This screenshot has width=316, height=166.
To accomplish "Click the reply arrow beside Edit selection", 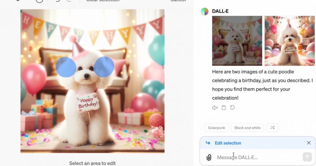I will click(x=208, y=143).
